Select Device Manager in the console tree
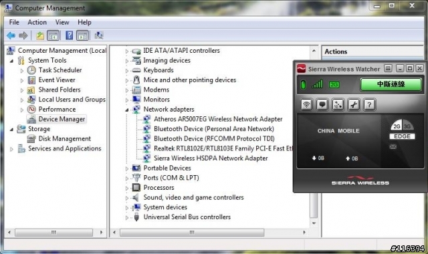Screen dimensions: 428x254 pos(62,119)
